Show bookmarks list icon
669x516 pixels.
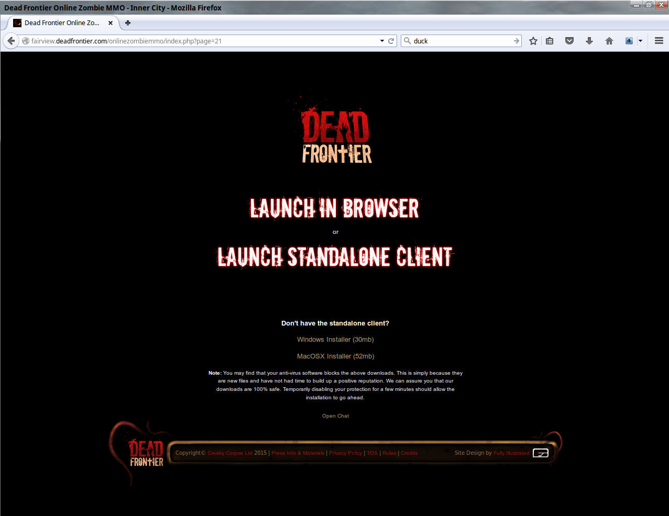click(550, 41)
